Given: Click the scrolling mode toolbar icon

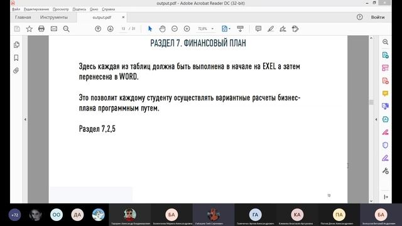Looking at the screenshot, I should [x=240, y=29].
